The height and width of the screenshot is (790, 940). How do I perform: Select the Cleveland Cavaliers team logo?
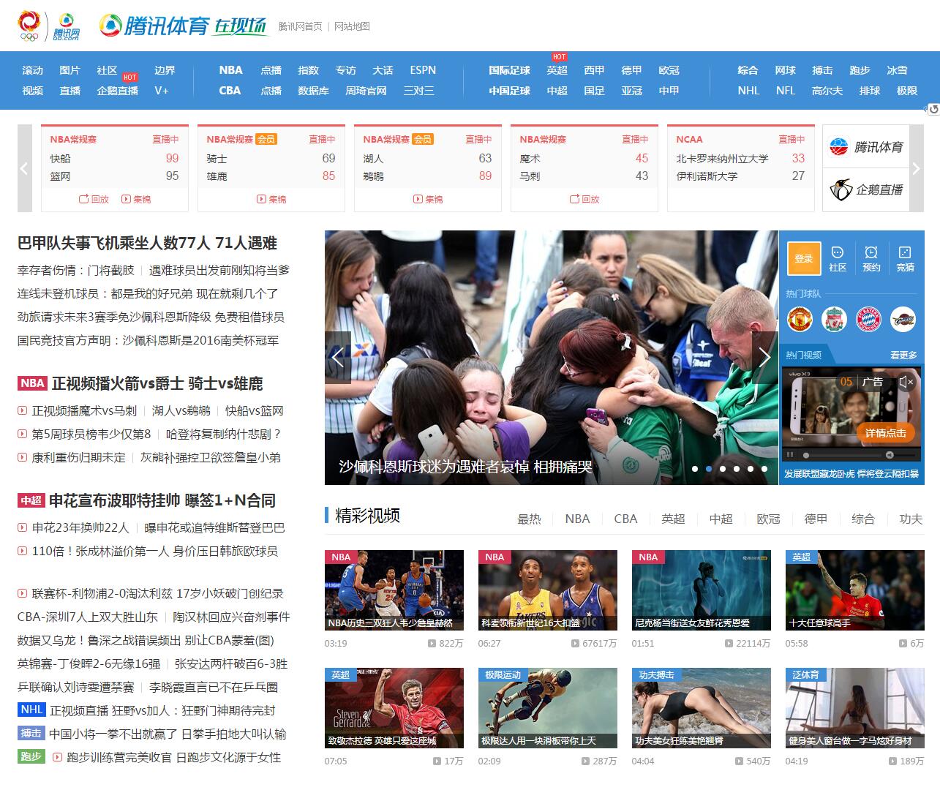pyautogui.click(x=903, y=319)
